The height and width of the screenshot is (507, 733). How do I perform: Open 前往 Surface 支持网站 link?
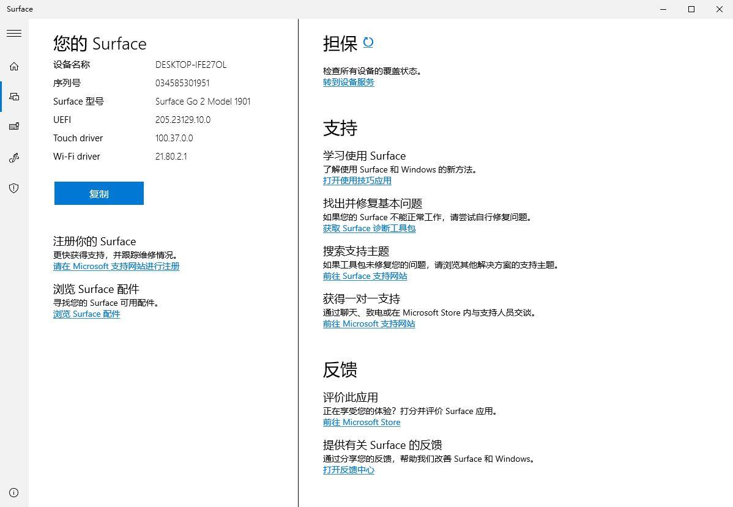pyautogui.click(x=365, y=276)
